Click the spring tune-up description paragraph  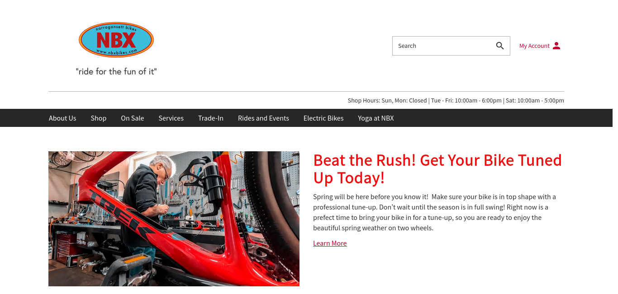tap(435, 212)
